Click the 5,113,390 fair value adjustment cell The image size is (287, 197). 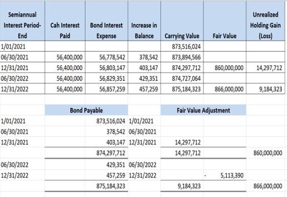224,176
